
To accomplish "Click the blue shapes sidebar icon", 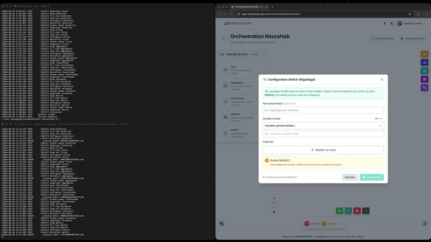I will [424, 62].
